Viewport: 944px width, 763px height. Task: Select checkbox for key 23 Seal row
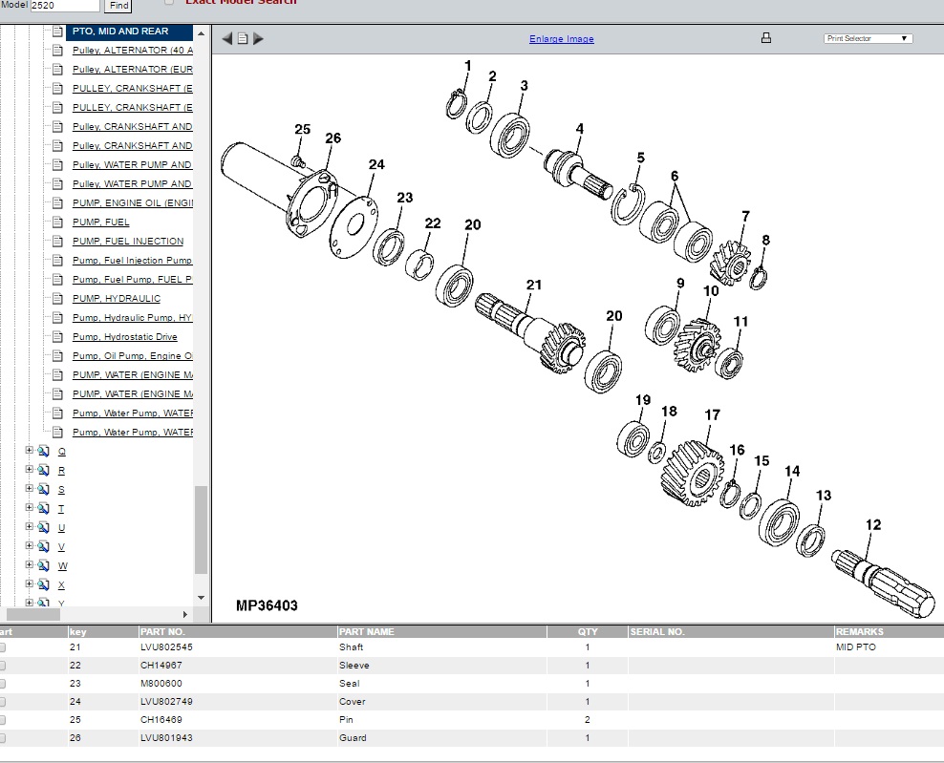click(x=3, y=684)
